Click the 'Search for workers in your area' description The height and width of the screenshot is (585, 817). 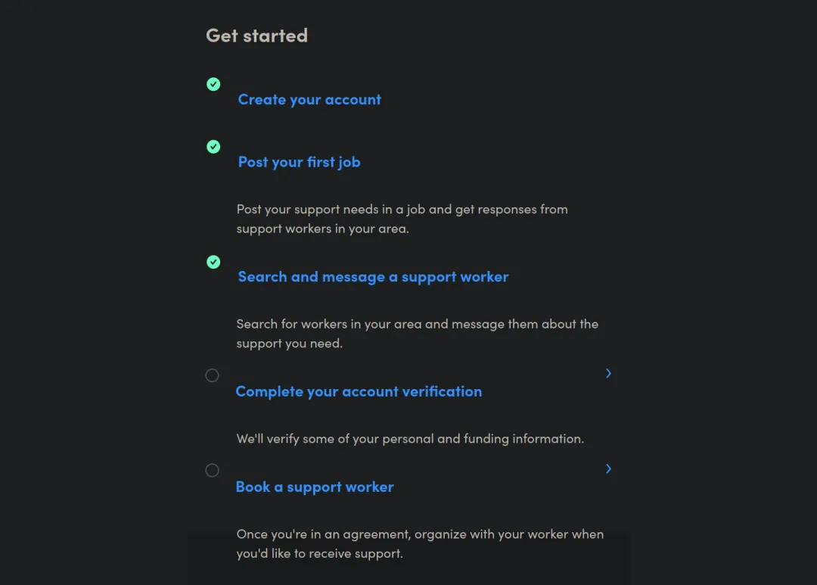click(x=418, y=334)
